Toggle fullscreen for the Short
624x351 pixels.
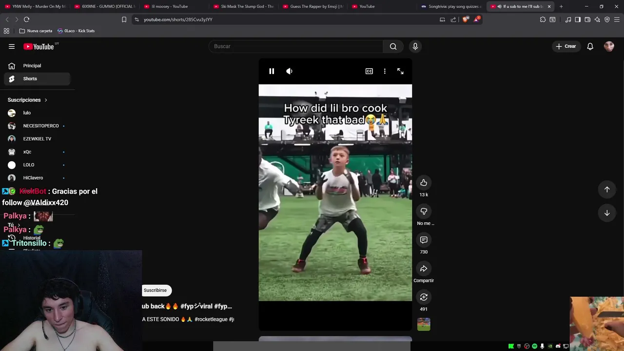pyautogui.click(x=400, y=71)
